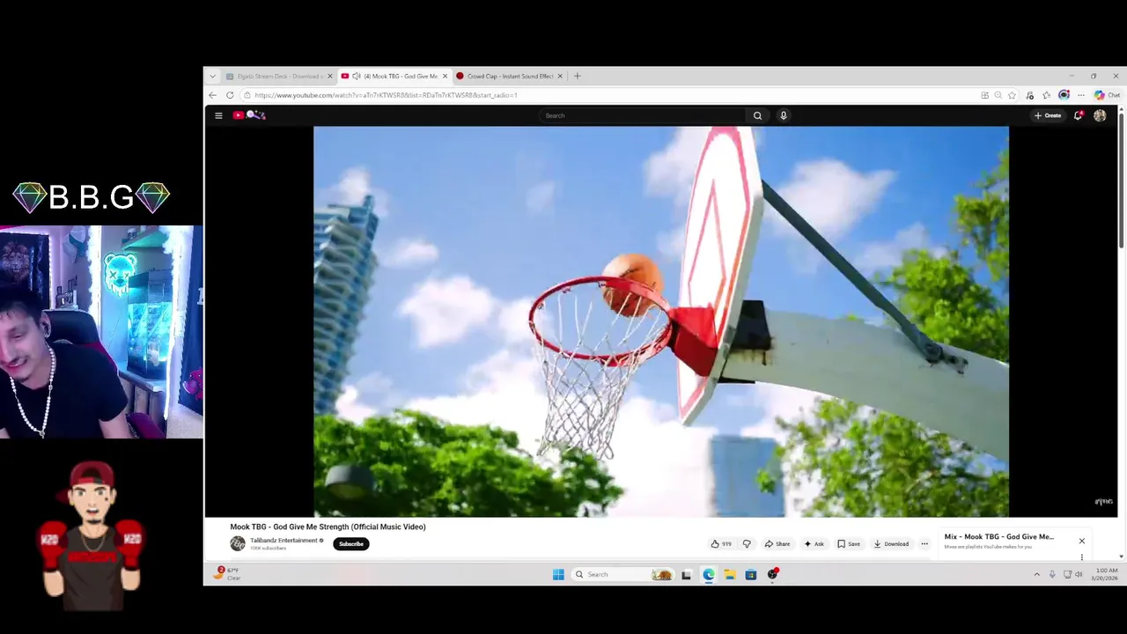Open the split screen icon in address bar
The image size is (1127, 634).
coord(984,95)
